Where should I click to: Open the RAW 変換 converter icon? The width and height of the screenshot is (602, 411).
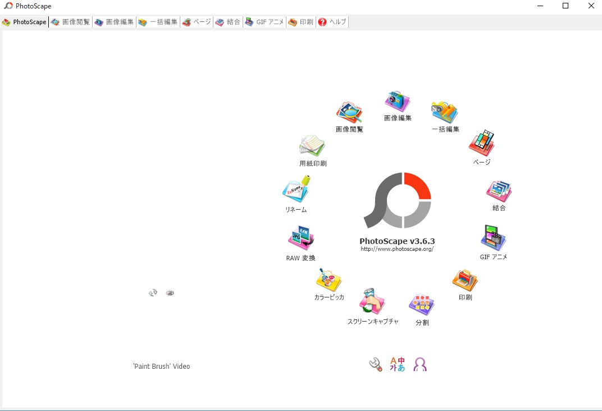pos(301,238)
